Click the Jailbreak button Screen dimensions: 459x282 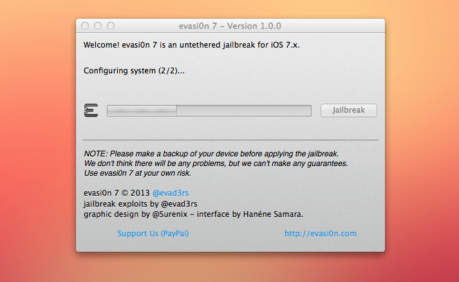(349, 110)
